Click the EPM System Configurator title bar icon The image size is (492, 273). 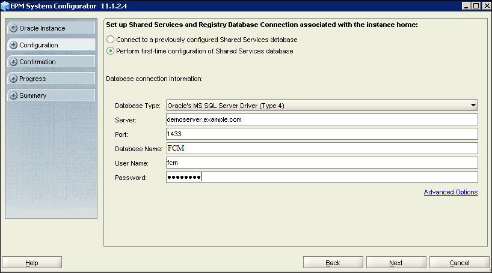(x=5, y=6)
